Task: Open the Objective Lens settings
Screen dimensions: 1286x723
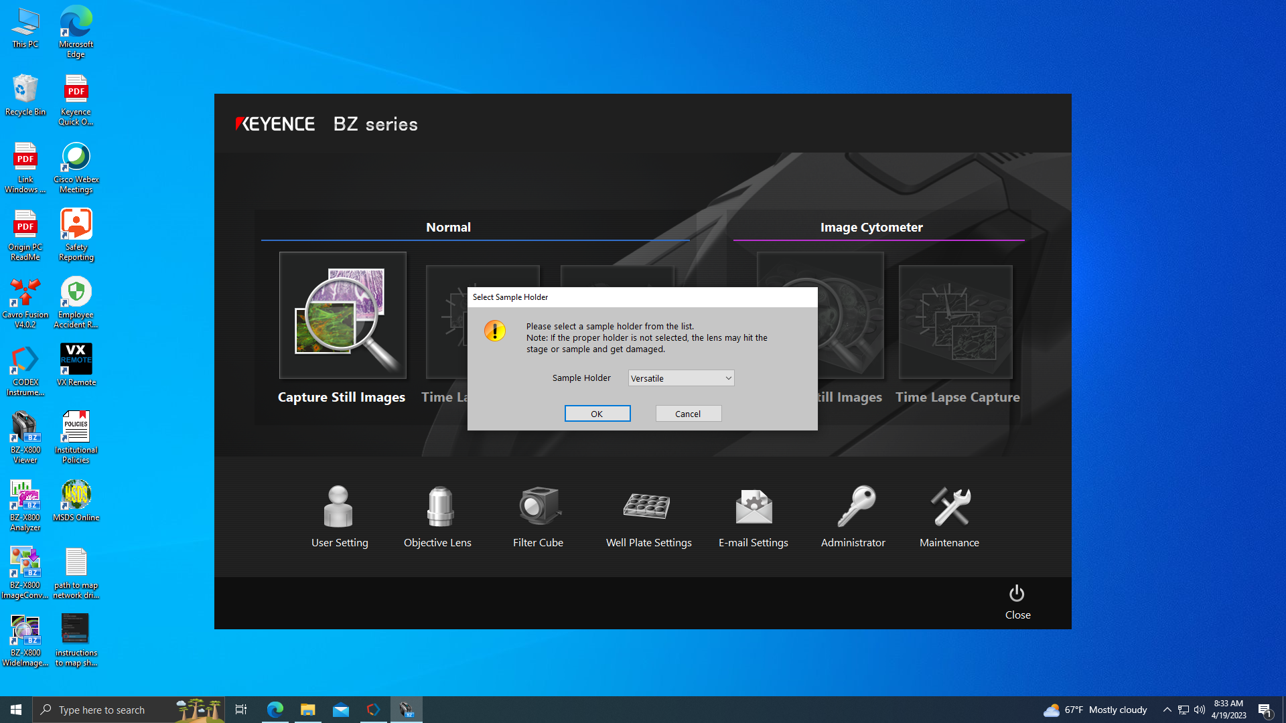Action: (x=439, y=507)
